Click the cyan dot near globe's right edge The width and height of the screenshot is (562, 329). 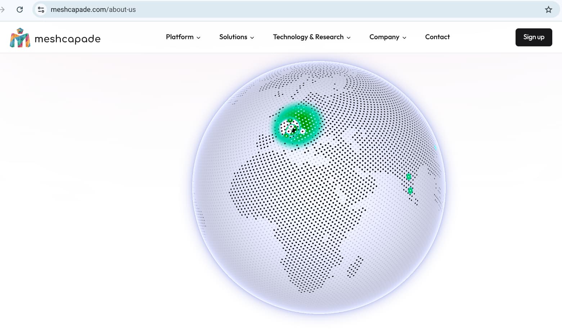pos(435,147)
